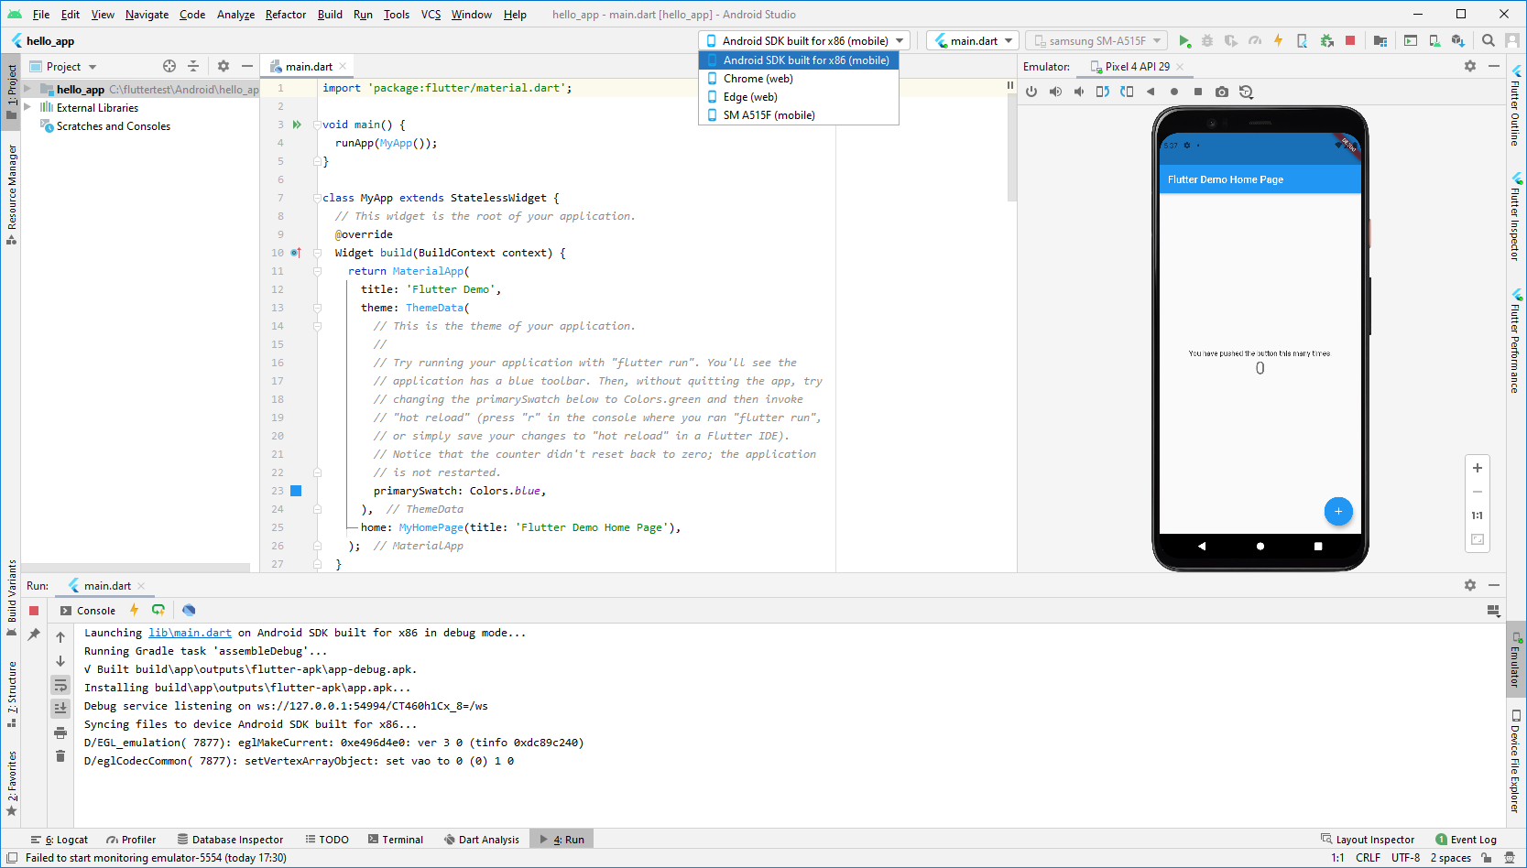
Task: Trigger Flutter Hot Reload lightning icon in toolbar
Action: coord(1278,41)
